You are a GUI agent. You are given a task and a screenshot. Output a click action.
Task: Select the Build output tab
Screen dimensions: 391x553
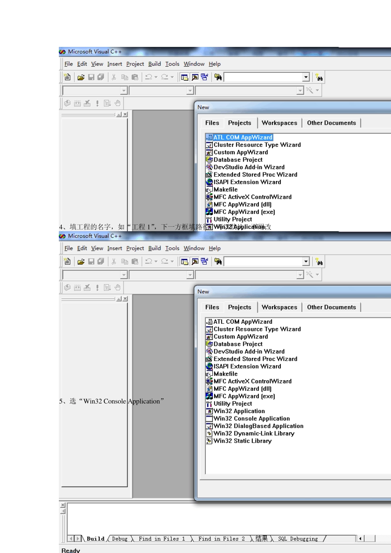click(x=95, y=539)
